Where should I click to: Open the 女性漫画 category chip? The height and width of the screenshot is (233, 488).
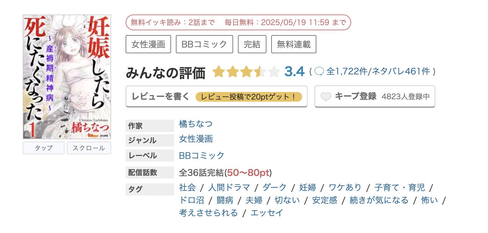coord(148,44)
